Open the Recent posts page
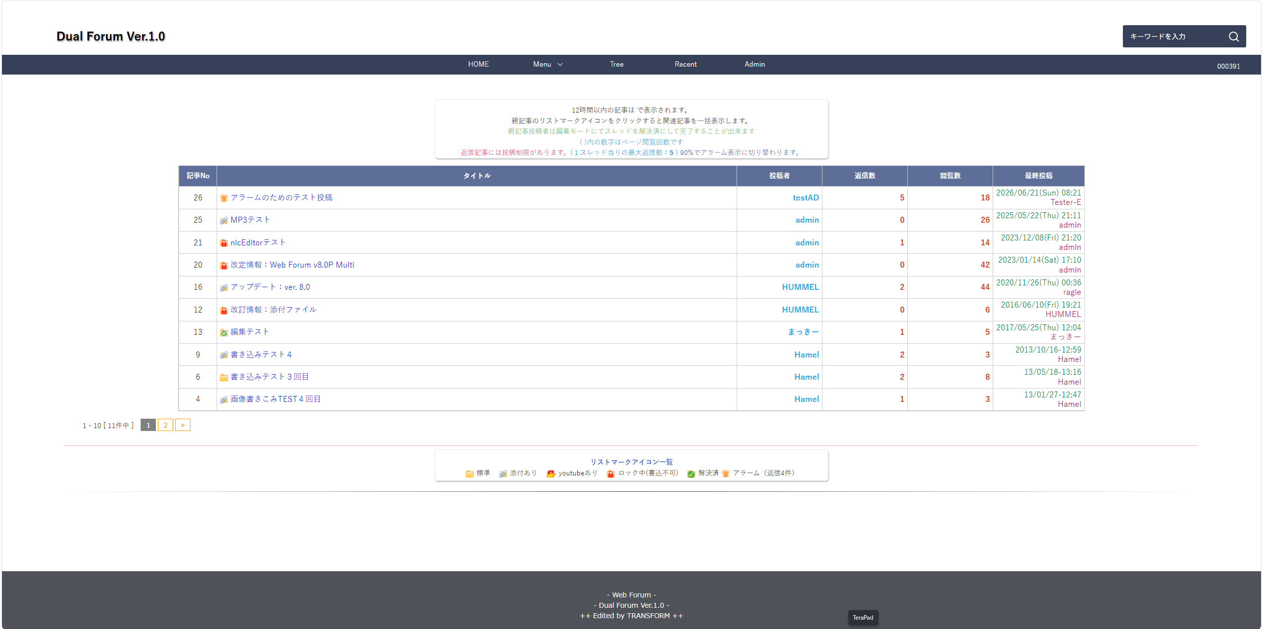This screenshot has width=1263, height=629. [x=686, y=64]
